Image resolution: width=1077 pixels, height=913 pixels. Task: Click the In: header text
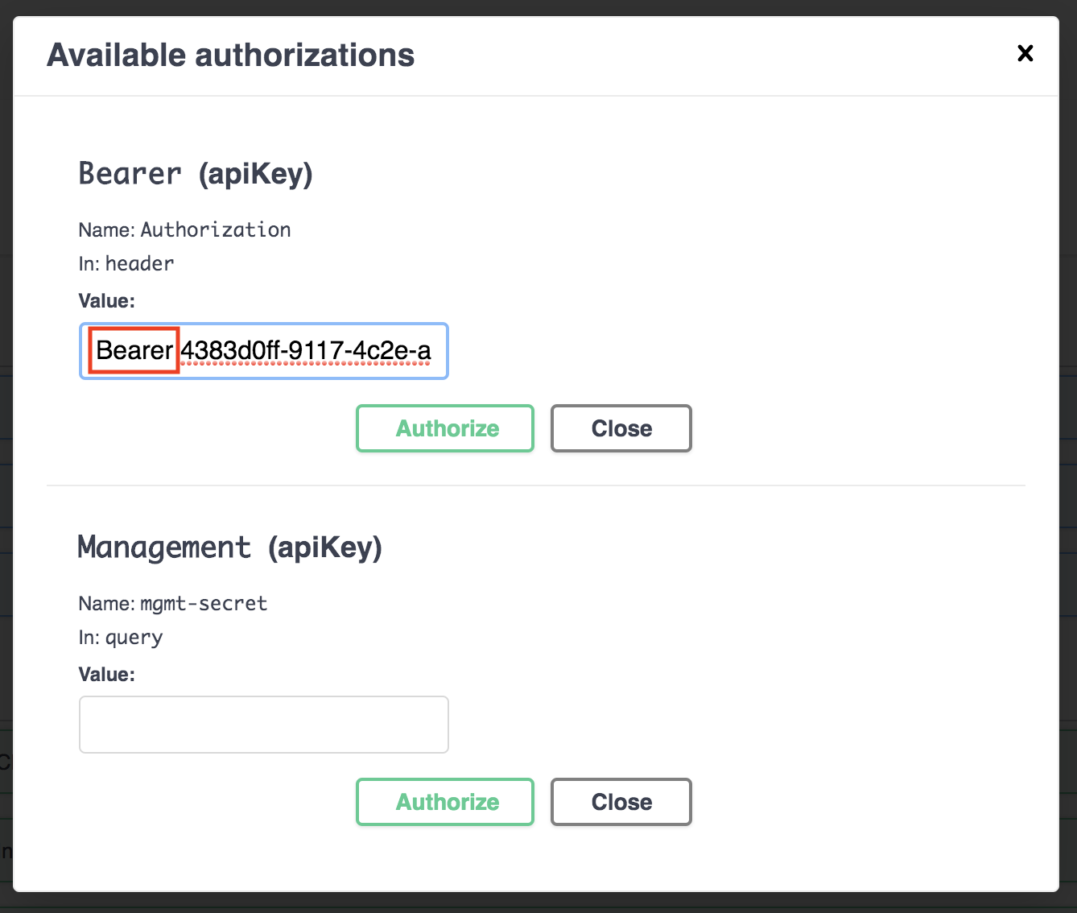pos(126,263)
